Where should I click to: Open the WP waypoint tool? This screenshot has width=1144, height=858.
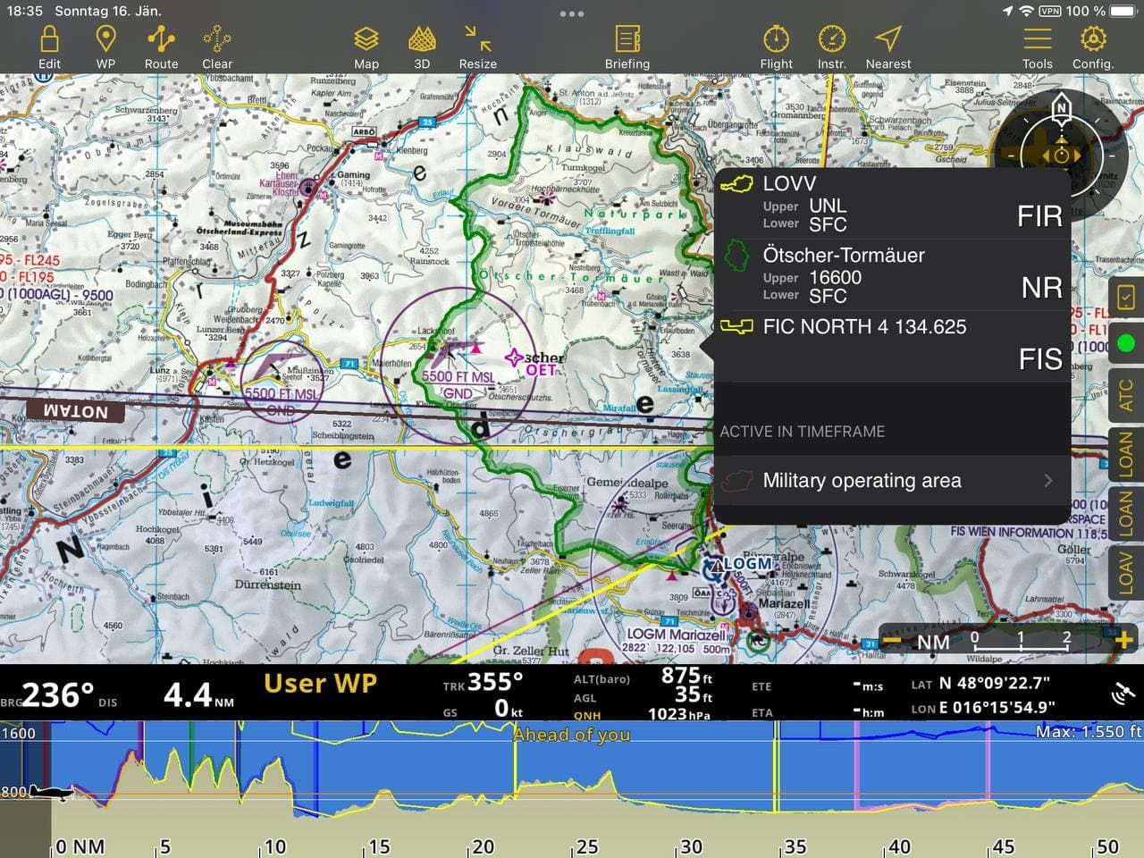[105, 46]
